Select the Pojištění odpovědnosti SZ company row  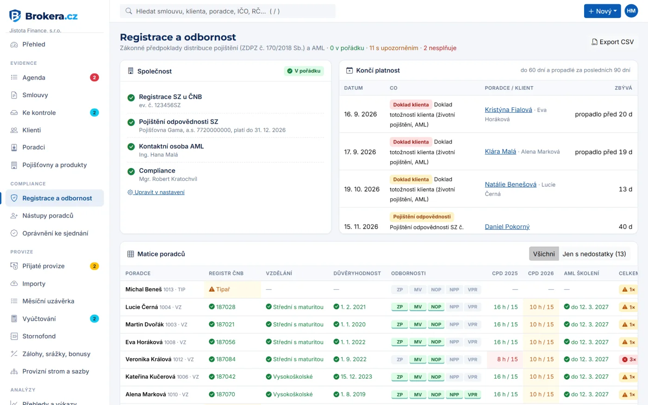pos(225,125)
